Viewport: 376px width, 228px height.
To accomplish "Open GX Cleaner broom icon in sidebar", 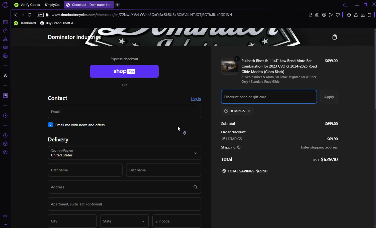I will (x=5, y=39).
